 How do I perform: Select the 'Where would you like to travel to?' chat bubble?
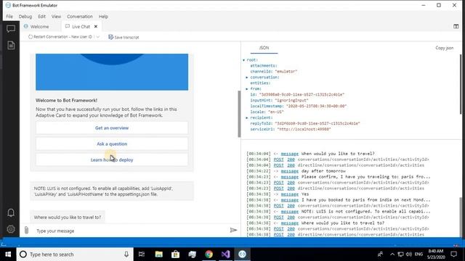coord(68,217)
